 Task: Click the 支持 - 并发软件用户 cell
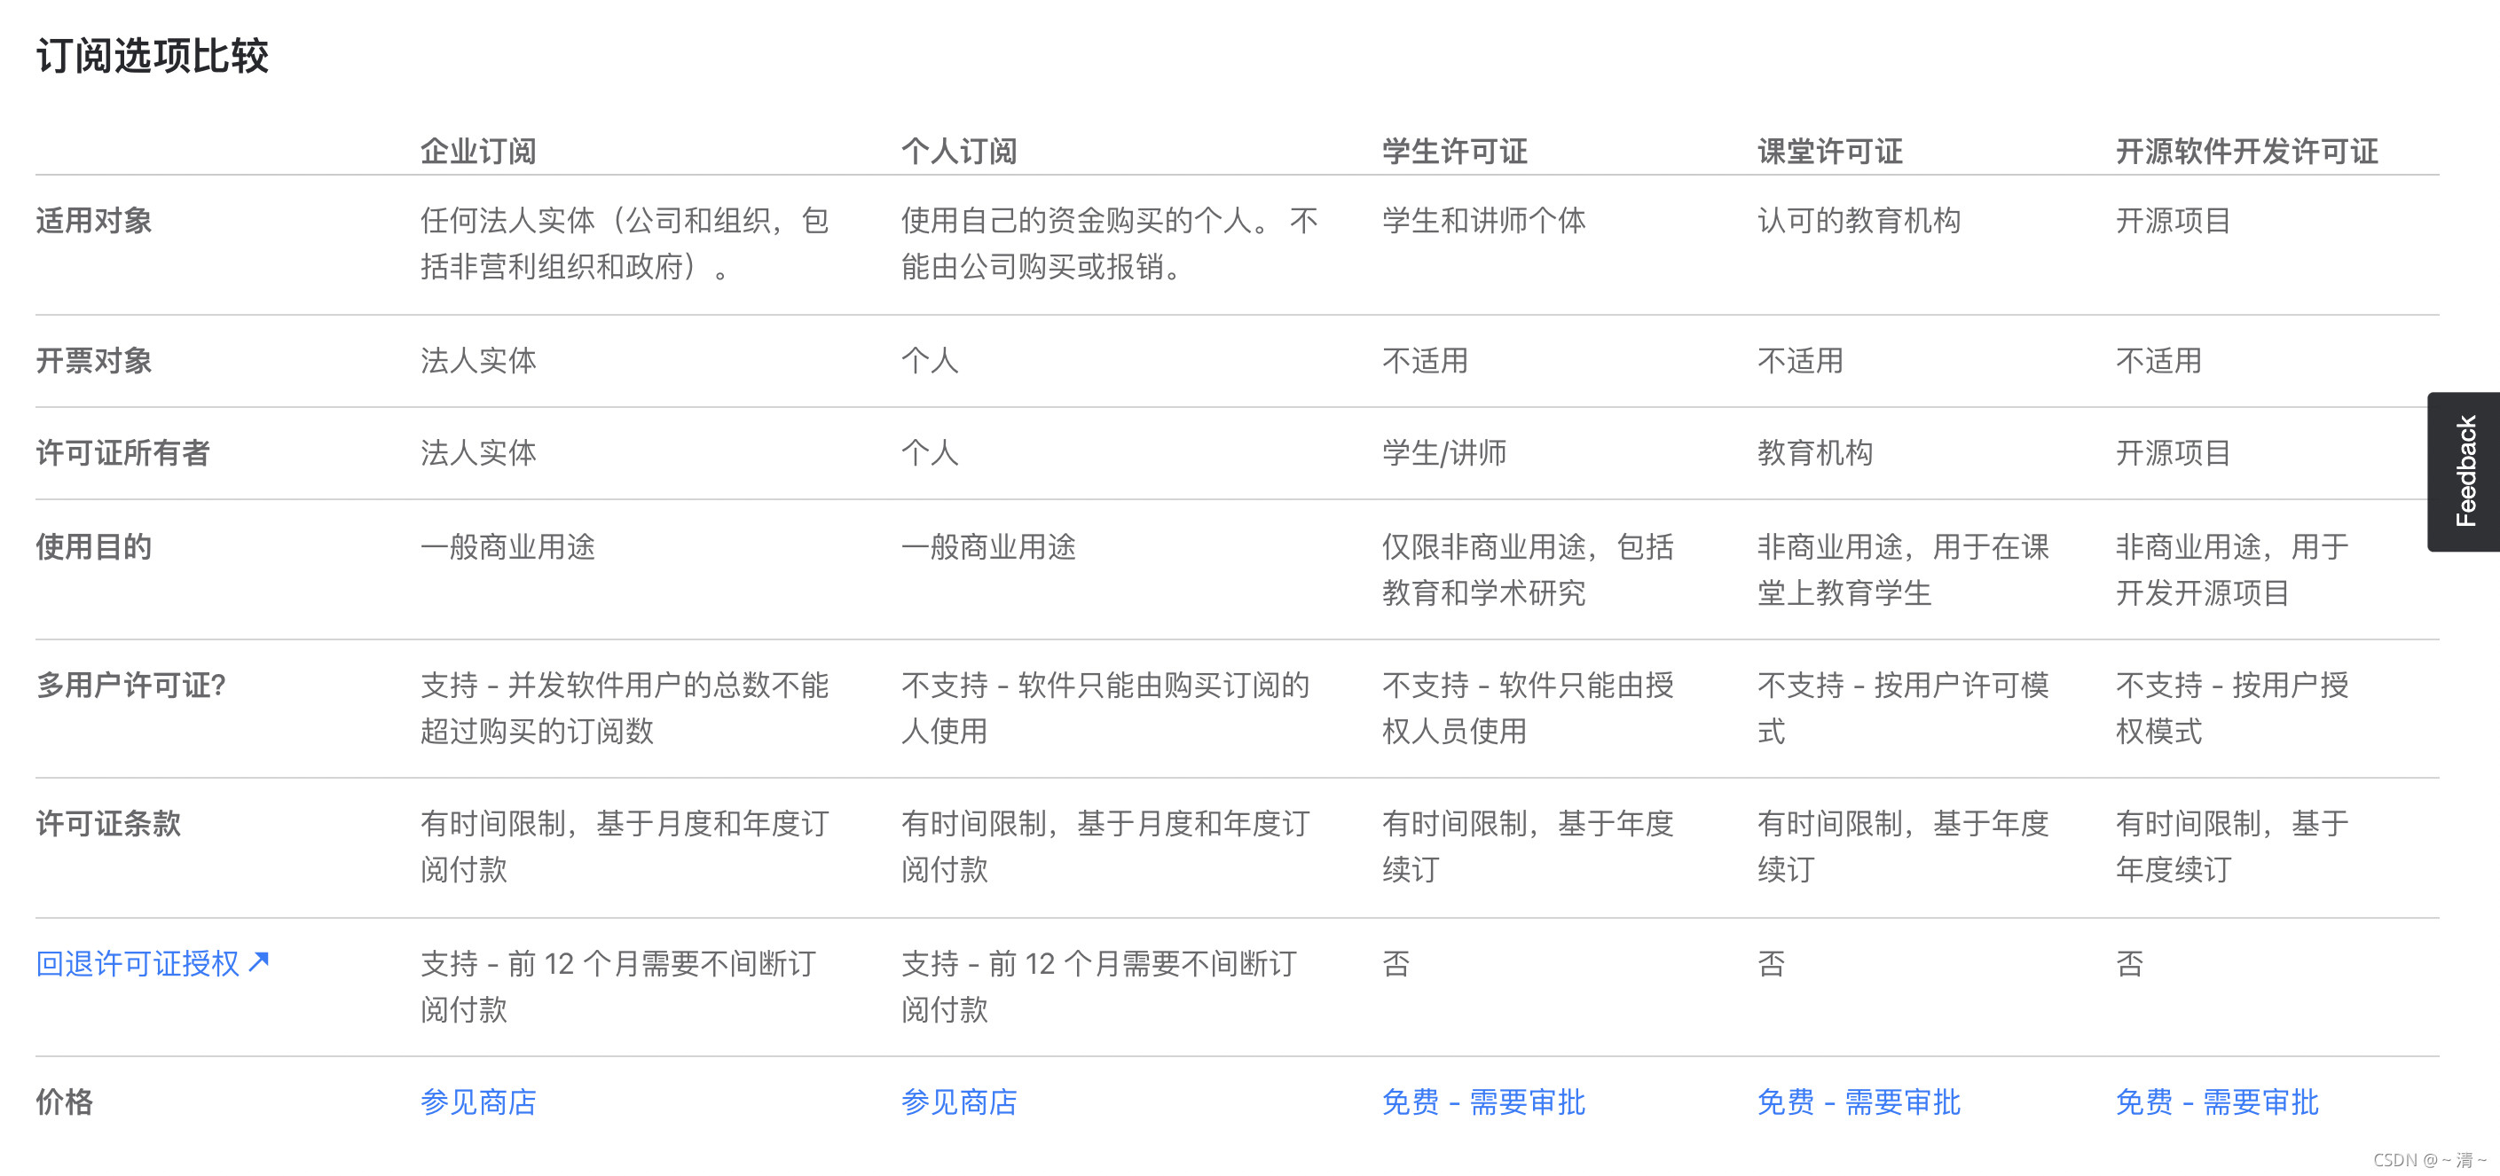point(624,708)
